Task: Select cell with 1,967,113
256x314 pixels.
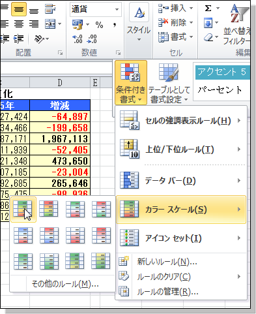Action: 60,138
